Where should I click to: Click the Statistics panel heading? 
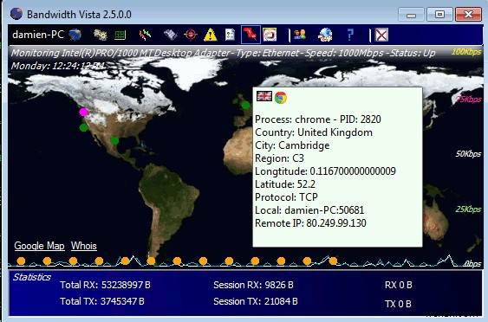(32, 277)
